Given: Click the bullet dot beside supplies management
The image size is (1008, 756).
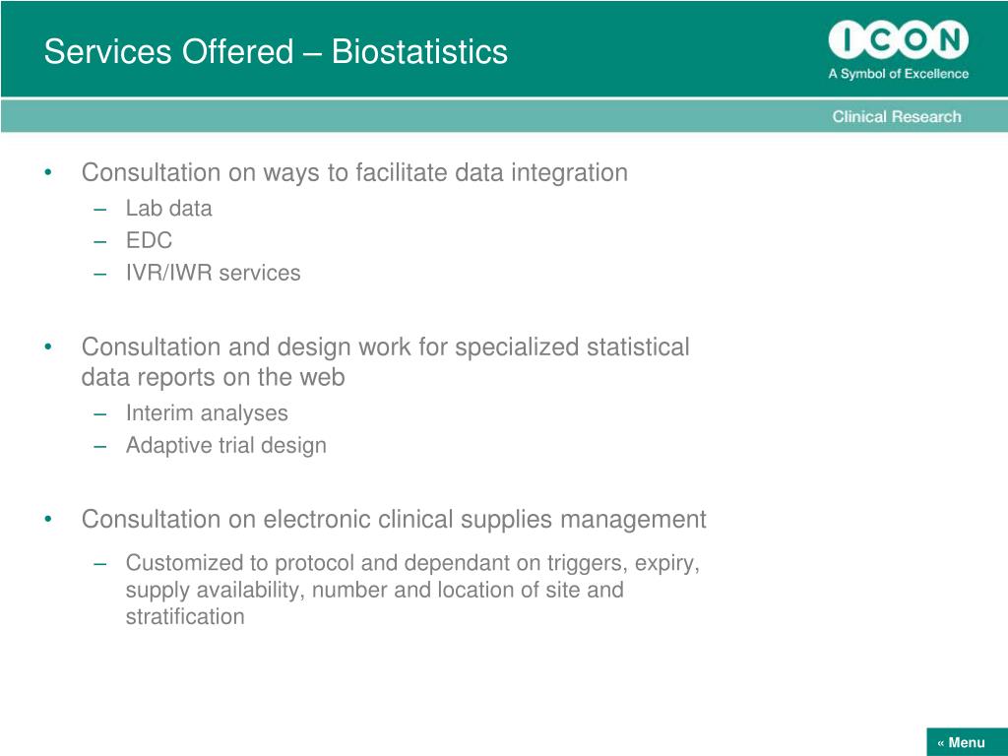Looking at the screenshot, I should point(48,519).
